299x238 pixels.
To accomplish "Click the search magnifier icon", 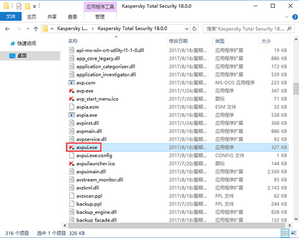I will [289, 29].
